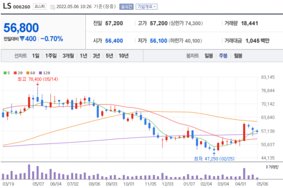
Task: Select the 3년 chart range
Action: (96, 56)
